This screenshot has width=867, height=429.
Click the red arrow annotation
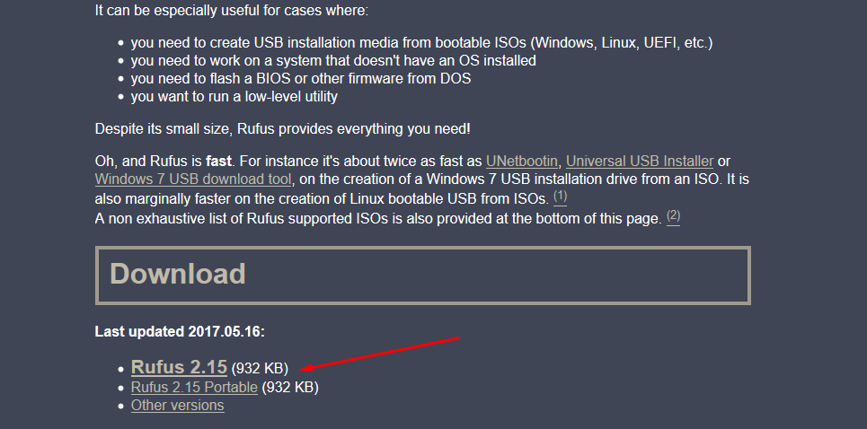pyautogui.click(x=382, y=353)
